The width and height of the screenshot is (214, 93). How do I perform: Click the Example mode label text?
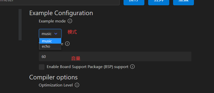tap(52, 21)
